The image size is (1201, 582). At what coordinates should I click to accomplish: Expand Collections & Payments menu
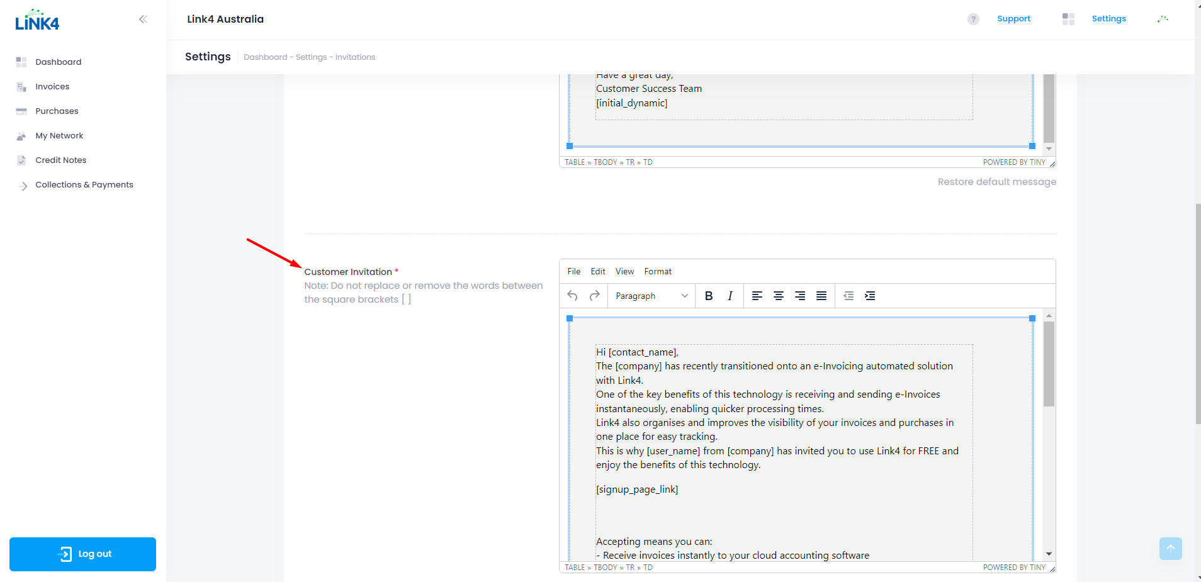(84, 184)
